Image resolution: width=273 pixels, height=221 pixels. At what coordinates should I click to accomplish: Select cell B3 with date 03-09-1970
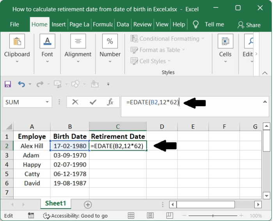69,155
